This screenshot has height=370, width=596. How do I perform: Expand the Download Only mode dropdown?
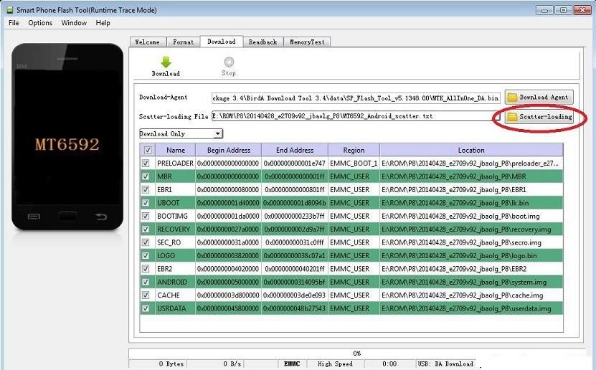pyautogui.click(x=217, y=134)
